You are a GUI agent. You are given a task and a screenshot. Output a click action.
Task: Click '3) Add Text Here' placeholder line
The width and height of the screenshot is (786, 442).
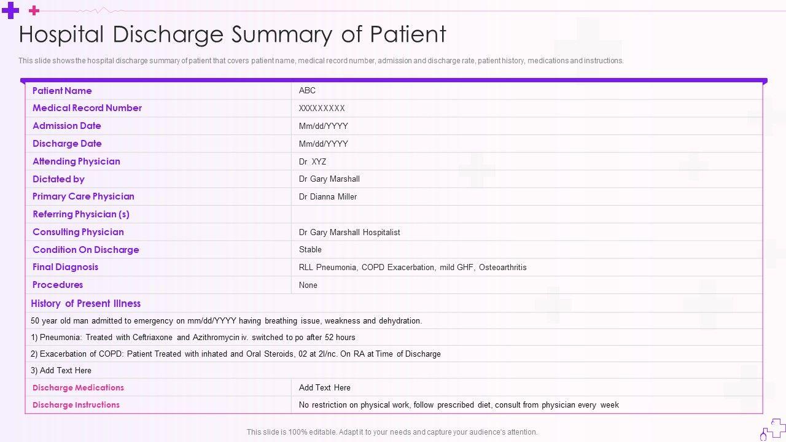61,371
